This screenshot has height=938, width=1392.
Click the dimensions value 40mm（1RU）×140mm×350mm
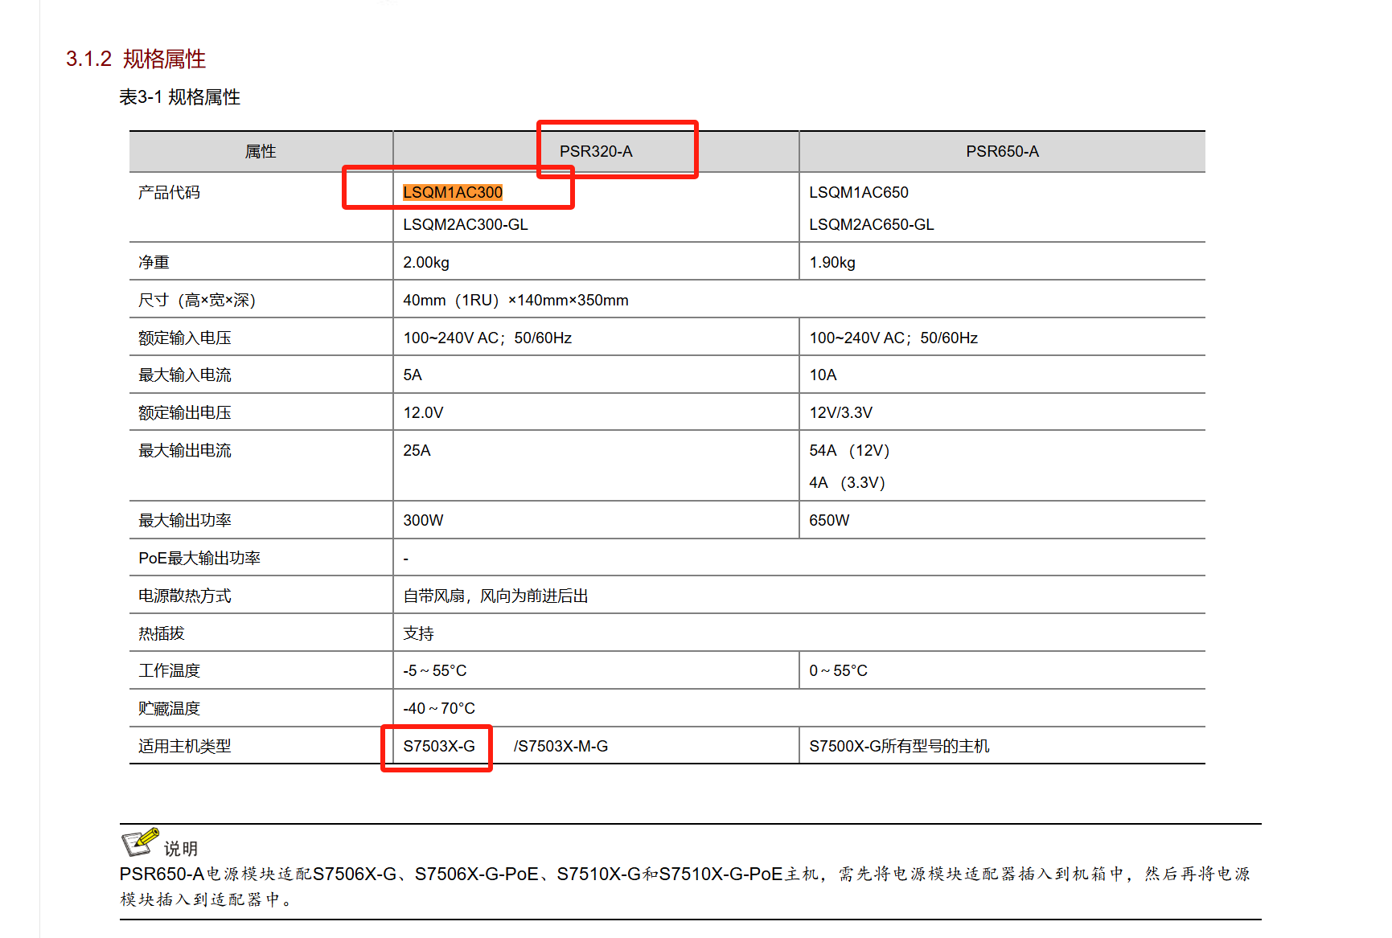click(x=515, y=300)
